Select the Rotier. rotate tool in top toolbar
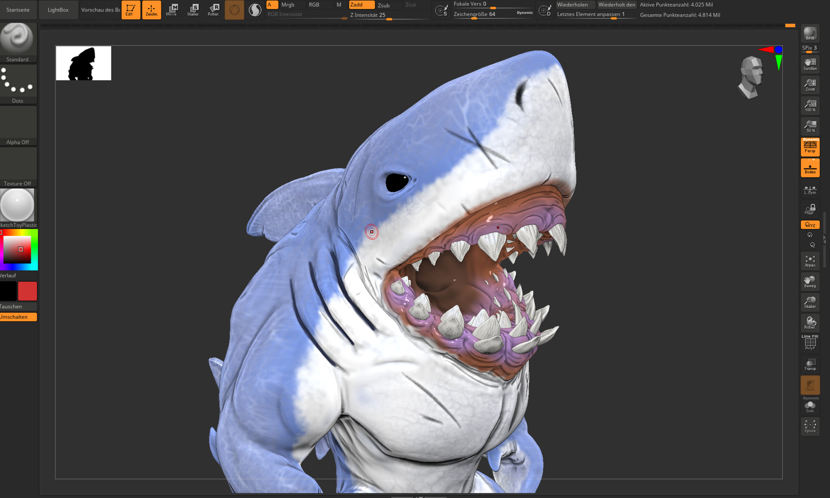Image resolution: width=830 pixels, height=498 pixels. (214, 10)
